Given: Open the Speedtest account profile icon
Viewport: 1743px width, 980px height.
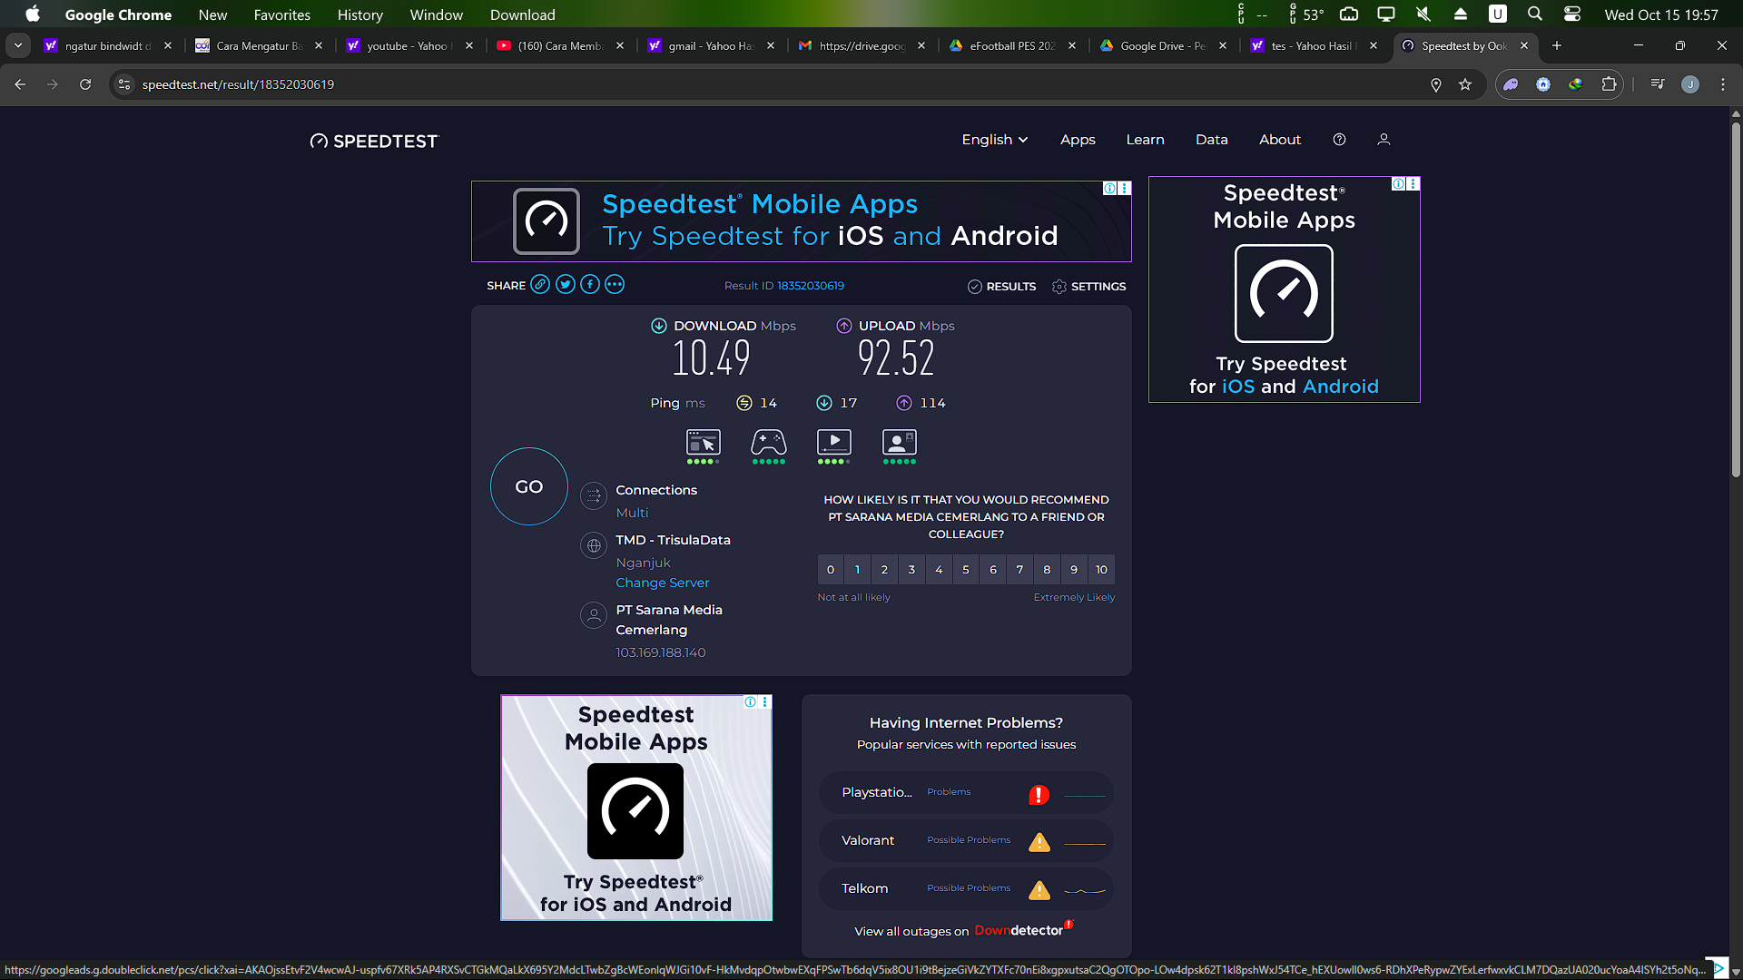Looking at the screenshot, I should coord(1384,140).
